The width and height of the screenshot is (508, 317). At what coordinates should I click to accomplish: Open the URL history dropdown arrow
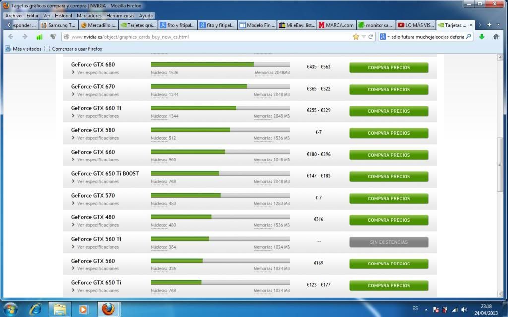364,37
